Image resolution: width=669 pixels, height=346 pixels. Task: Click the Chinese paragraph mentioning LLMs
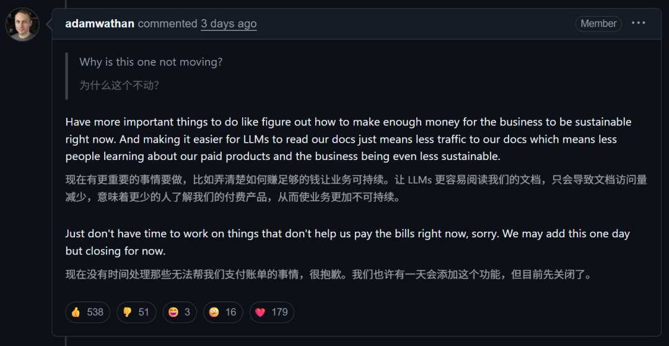click(x=356, y=188)
